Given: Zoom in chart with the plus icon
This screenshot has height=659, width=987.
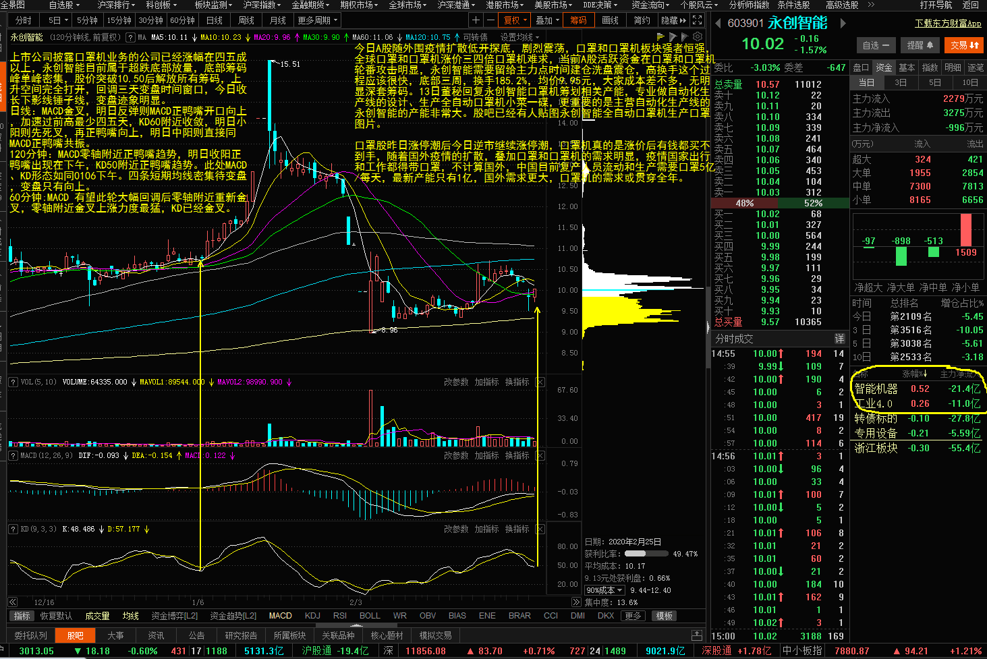Looking at the screenshot, I should pos(476,20).
